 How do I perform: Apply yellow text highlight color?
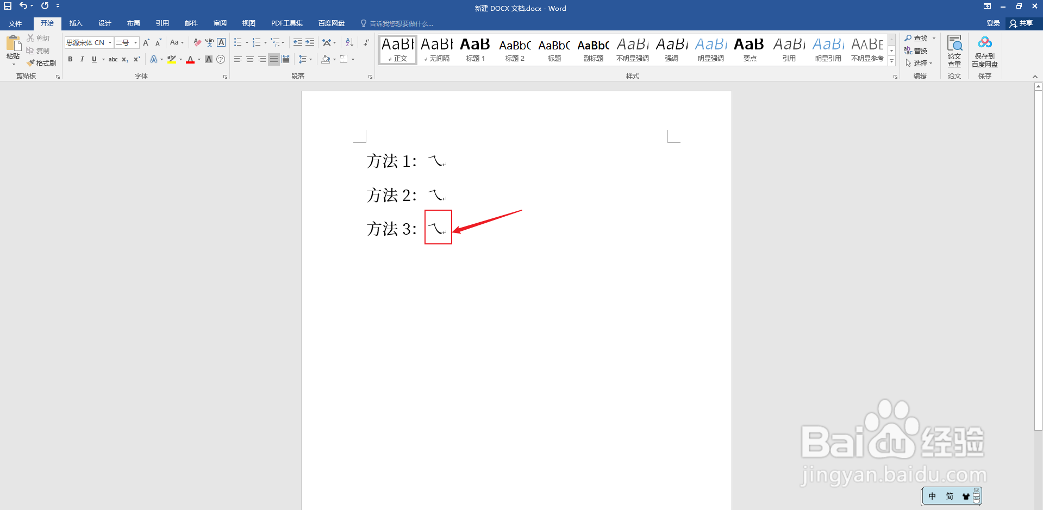coord(172,59)
